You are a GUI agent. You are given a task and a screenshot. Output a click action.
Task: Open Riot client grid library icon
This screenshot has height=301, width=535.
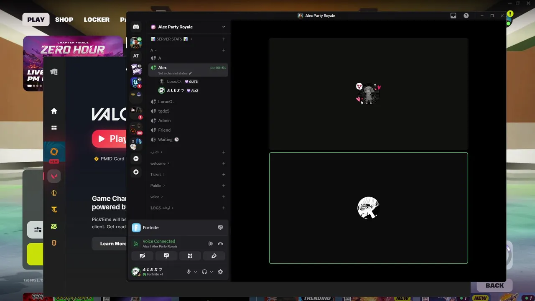[54, 128]
